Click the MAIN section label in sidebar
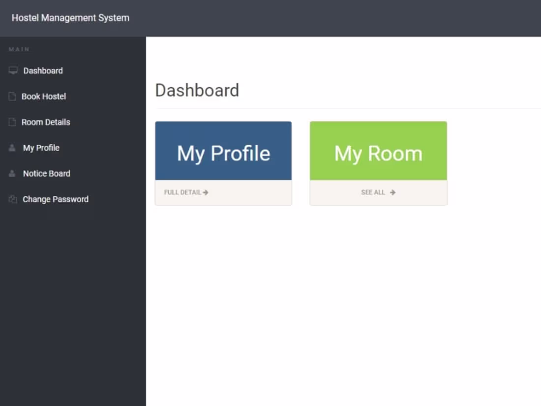This screenshot has width=541, height=406. point(19,49)
